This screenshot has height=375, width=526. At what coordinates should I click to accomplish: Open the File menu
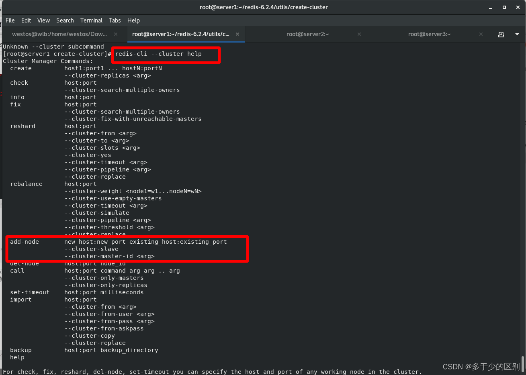(10, 20)
